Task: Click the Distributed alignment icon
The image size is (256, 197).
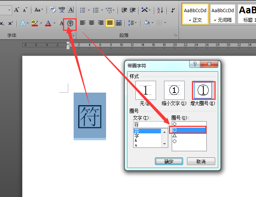Action: [119, 23]
